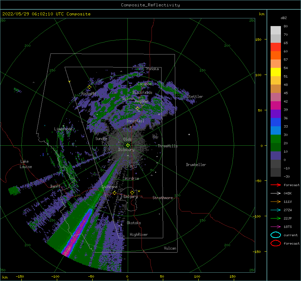Select the cyan current ellipse in legend

[x=276, y=235]
